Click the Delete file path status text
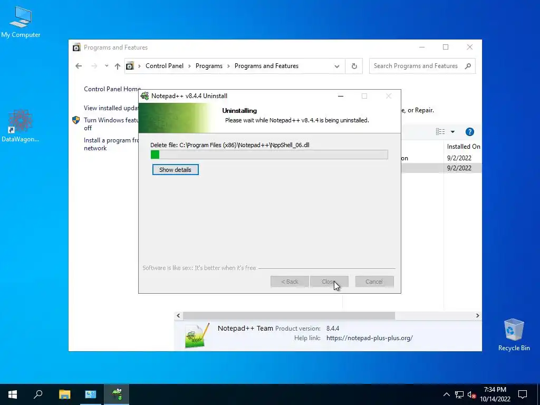This screenshot has width=540, height=405. [230, 145]
